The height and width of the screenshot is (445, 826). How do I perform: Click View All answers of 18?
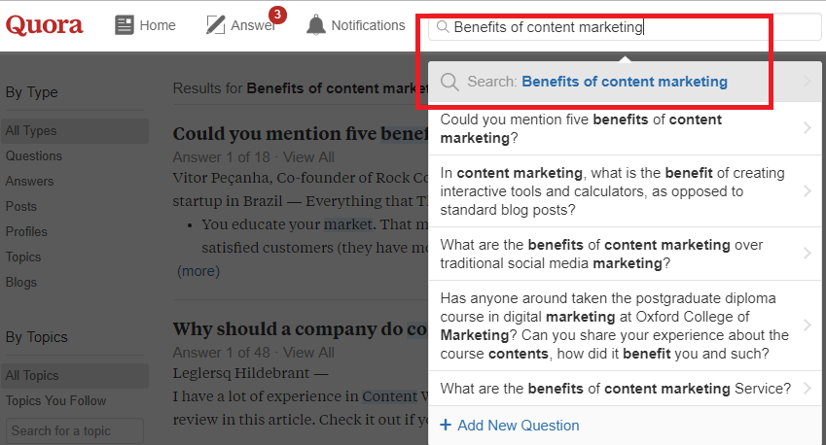click(x=308, y=157)
